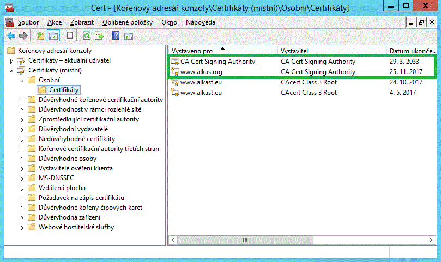Click the Up One Level folder icon
441x262 pixels.
click(40, 36)
